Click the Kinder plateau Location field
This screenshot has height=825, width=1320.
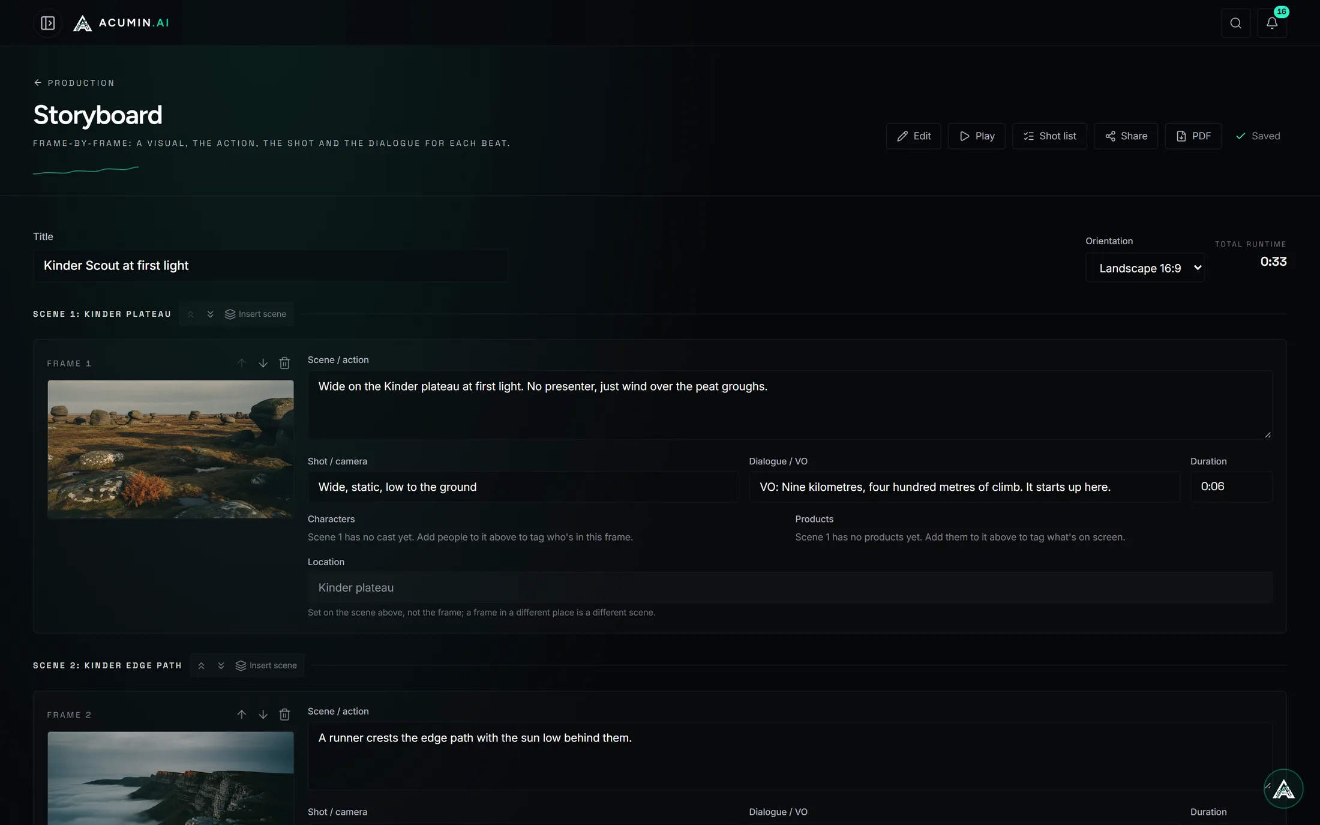click(x=790, y=587)
